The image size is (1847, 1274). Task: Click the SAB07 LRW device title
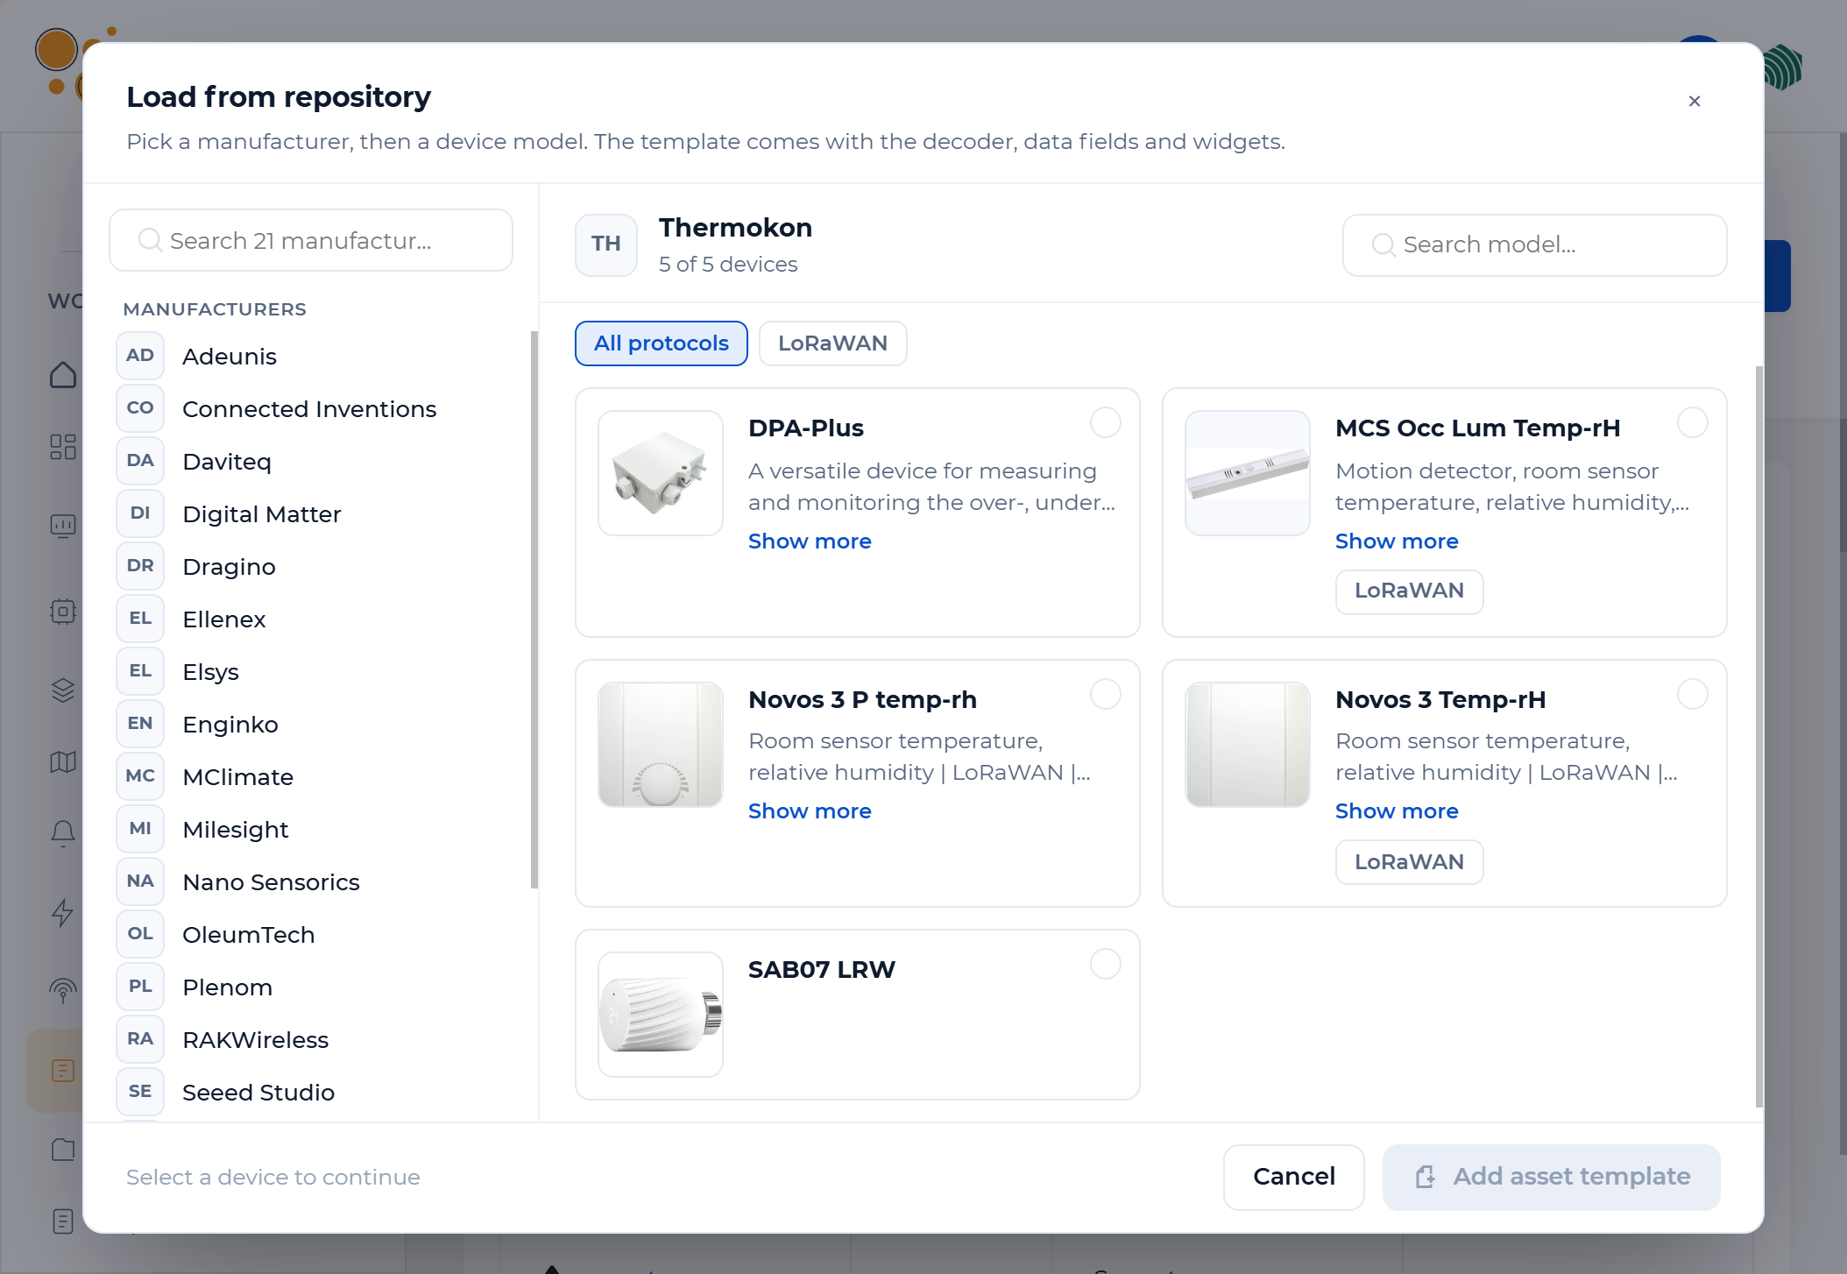tap(821, 970)
